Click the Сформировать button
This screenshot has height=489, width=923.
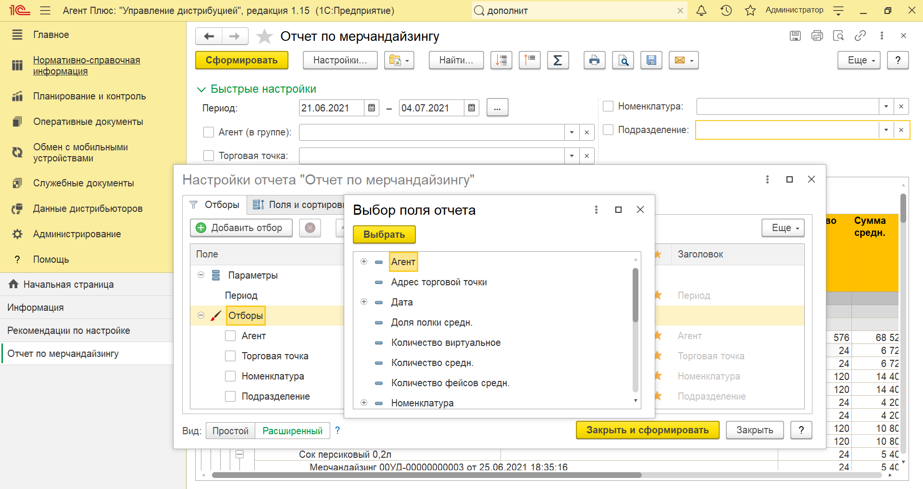point(242,60)
